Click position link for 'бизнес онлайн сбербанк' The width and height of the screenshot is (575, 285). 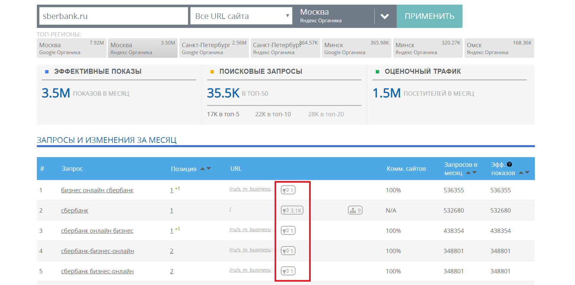172,190
